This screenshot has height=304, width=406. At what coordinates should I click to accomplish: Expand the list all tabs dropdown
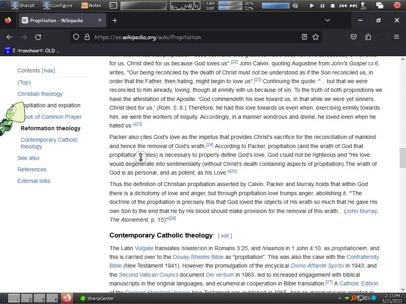pos(327,20)
